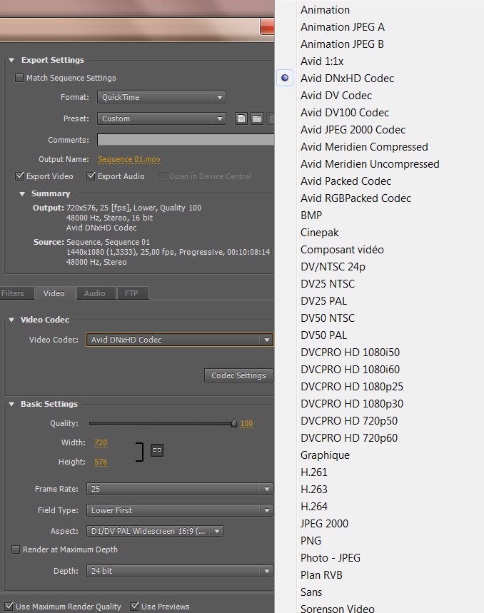Collapse the Export Settings section
This screenshot has width=484, height=613.
(11, 60)
